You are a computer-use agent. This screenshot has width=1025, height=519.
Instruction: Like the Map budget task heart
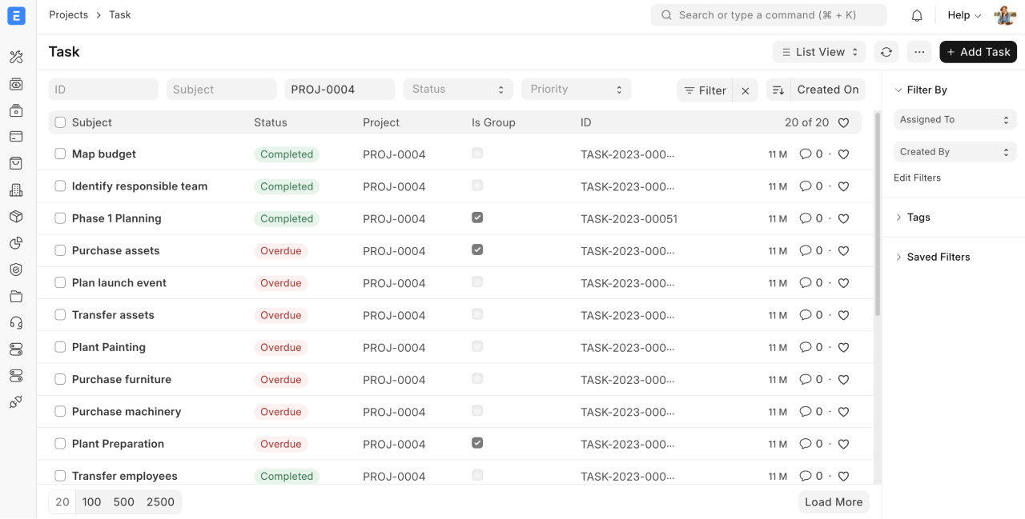point(843,154)
